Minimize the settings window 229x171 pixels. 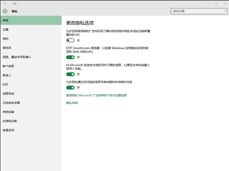click(208, 3)
